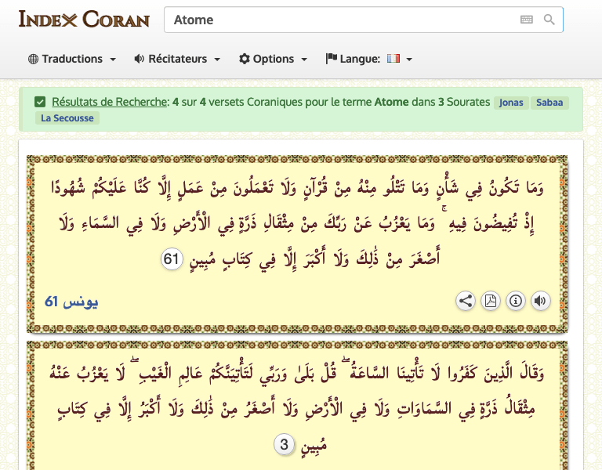Export verse 61 as PDF

tap(491, 301)
